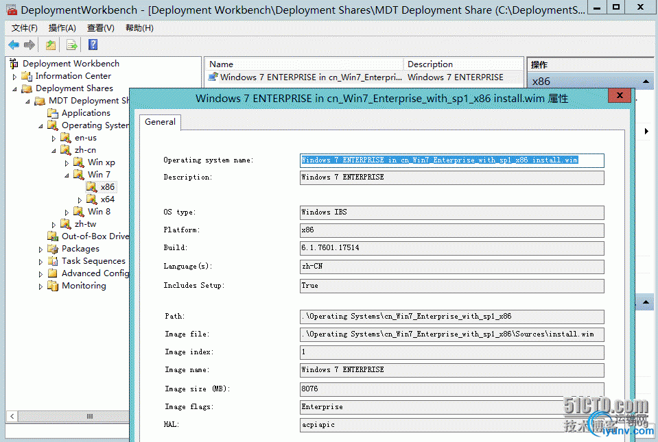This screenshot has height=442, width=658.
Task: Open the Help toolbar icon
Action: tap(93, 45)
